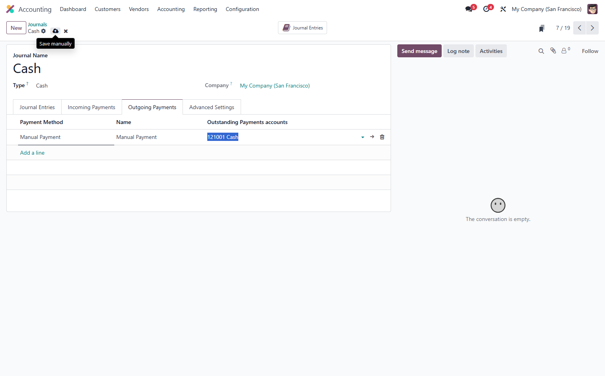Click the Add a line link
The width and height of the screenshot is (605, 376).
[32, 153]
